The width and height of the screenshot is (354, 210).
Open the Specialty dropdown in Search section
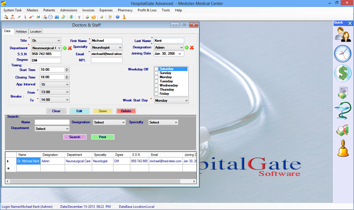click(176, 122)
